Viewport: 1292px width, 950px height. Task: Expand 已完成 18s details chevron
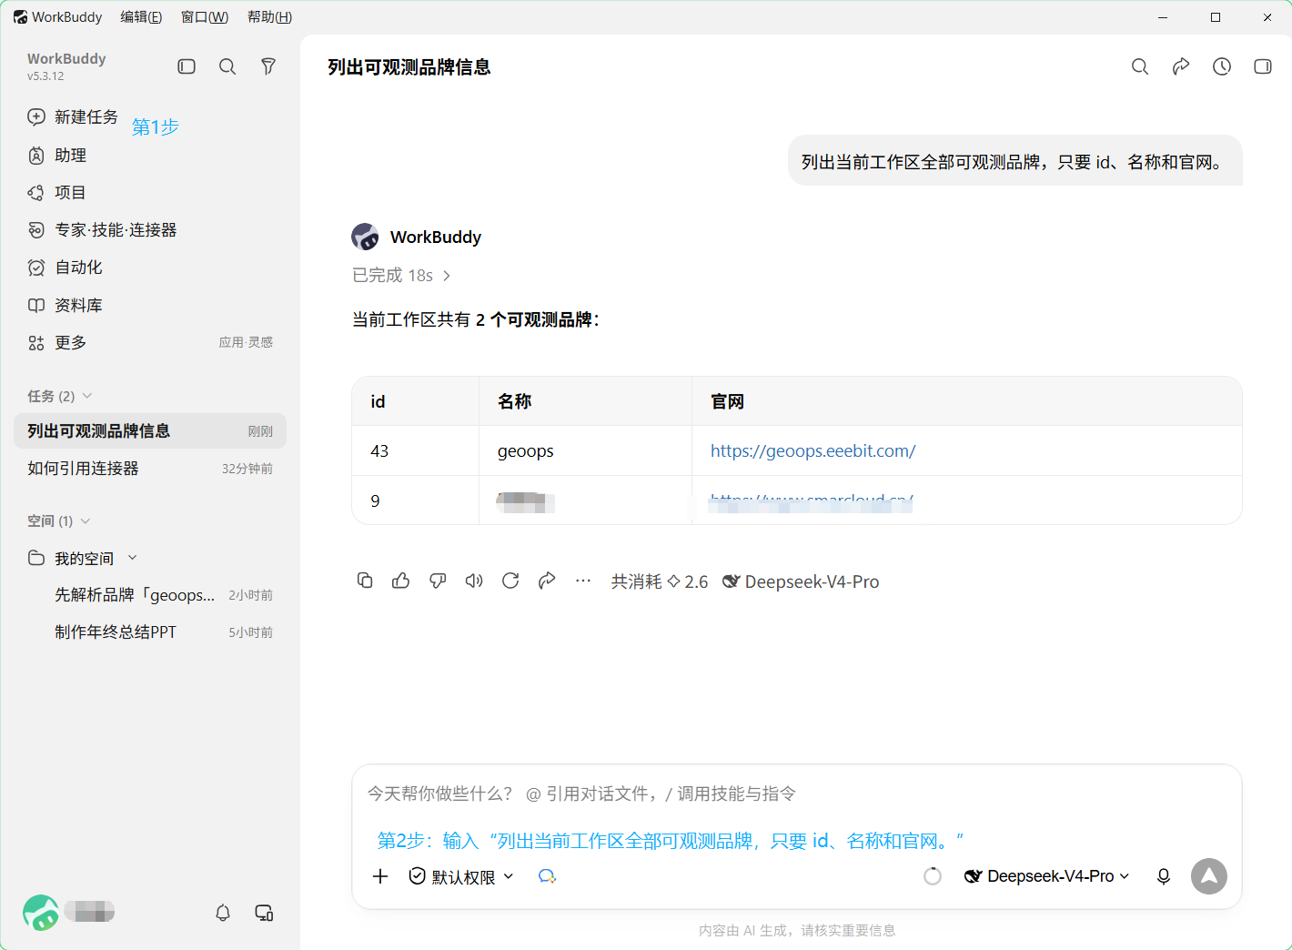pos(447,276)
